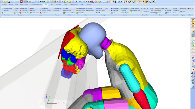Select the Rigid Body contact tool
The height and width of the screenshot is (109, 195).
click(x=114, y=10)
